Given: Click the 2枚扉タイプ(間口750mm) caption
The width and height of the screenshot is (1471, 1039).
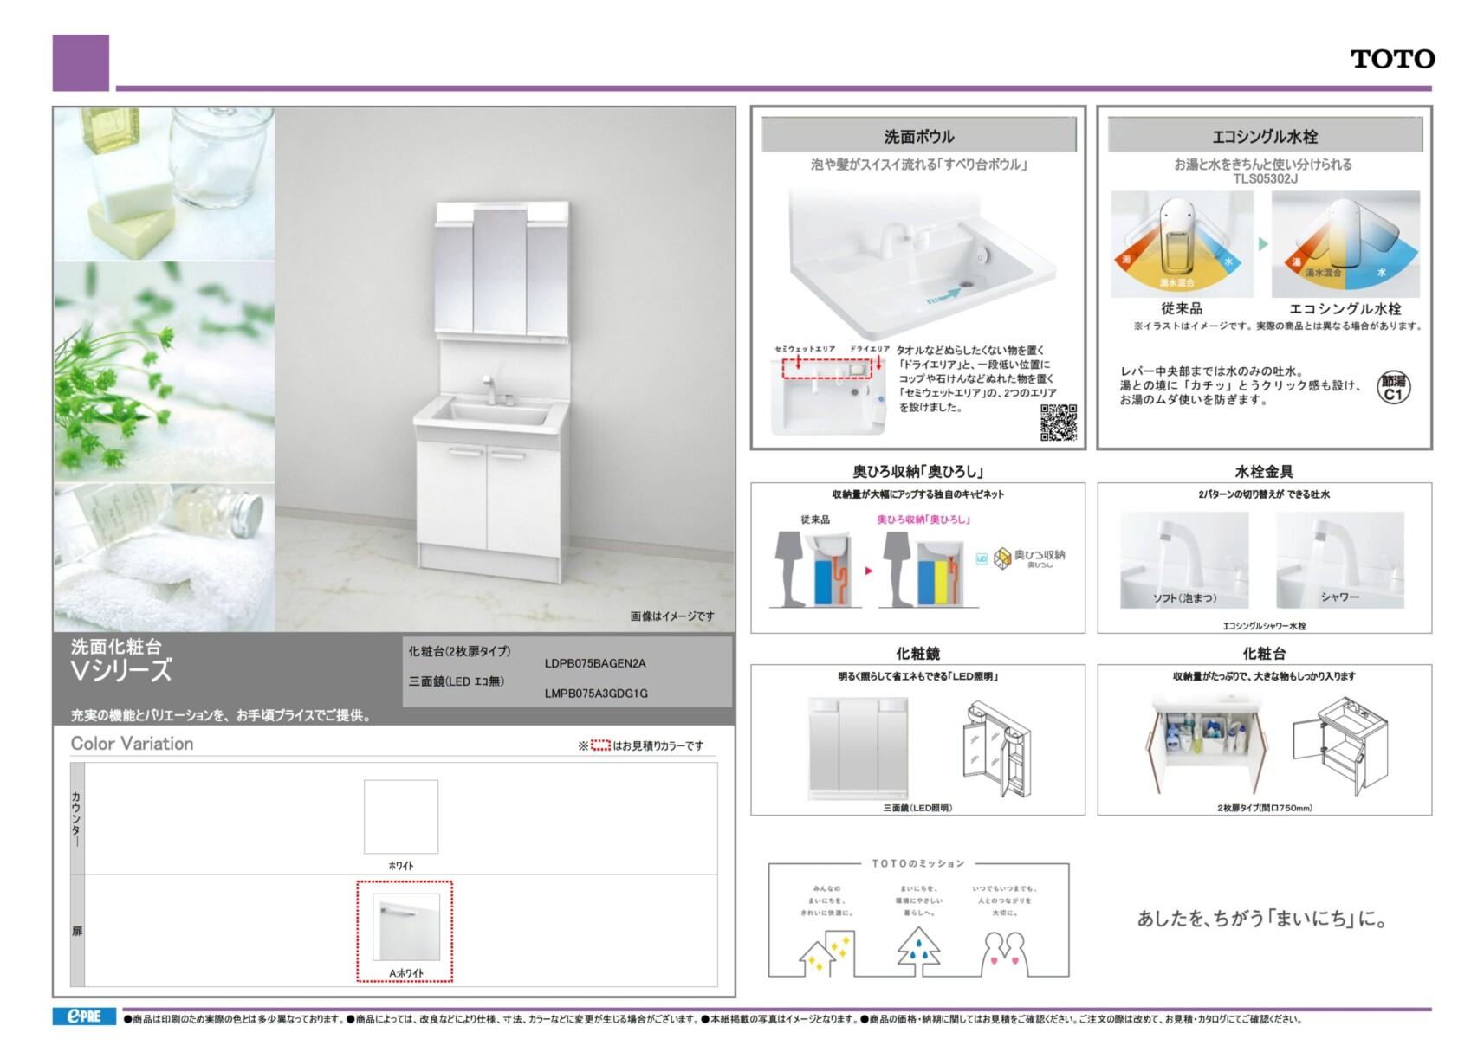Looking at the screenshot, I should tap(1264, 808).
